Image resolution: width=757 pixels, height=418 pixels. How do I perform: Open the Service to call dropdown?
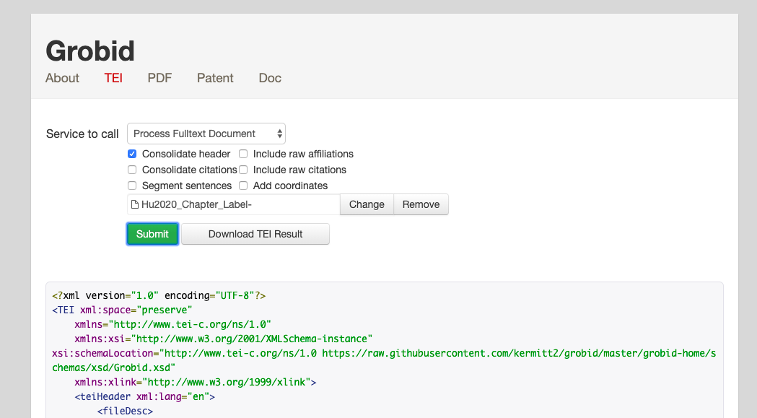[x=206, y=134]
